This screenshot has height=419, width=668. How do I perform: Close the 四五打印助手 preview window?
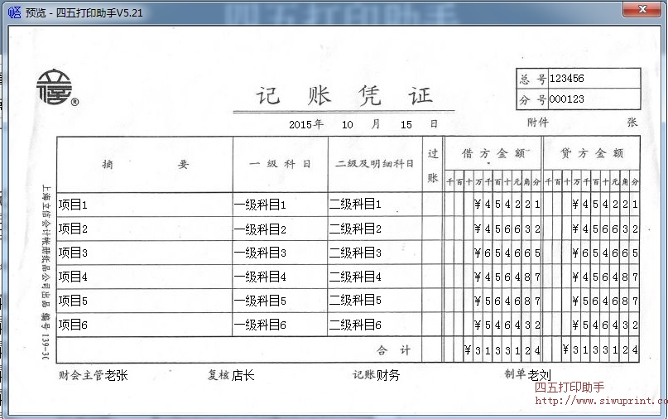642,9
